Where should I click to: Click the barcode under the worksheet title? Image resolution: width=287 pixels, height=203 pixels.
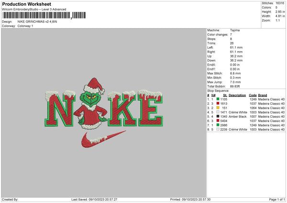click(44, 15)
